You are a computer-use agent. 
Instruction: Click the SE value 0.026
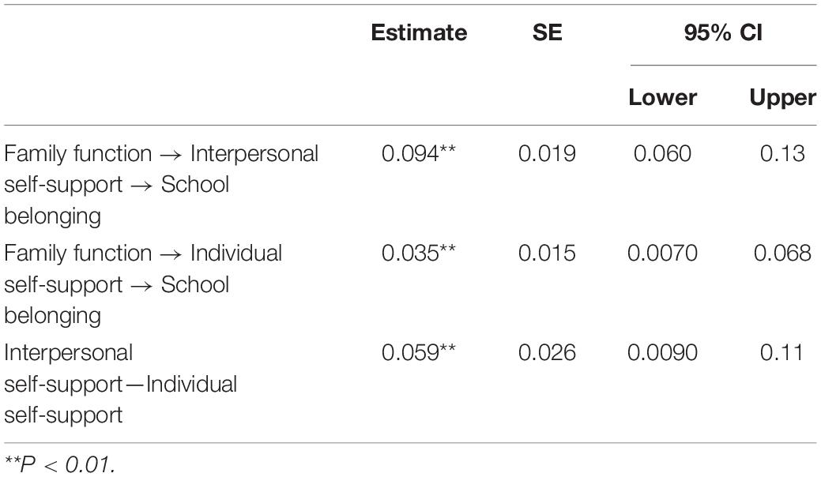click(x=547, y=352)
